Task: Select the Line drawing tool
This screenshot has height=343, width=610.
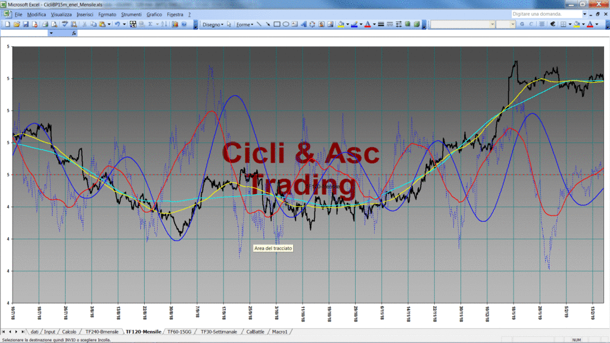Action: (259, 24)
